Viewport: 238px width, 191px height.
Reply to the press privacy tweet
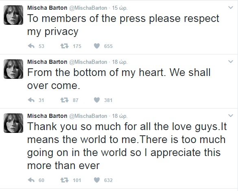31,46
